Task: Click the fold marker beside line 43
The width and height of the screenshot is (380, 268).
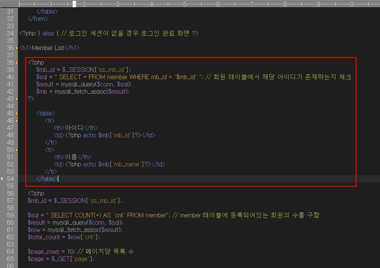Action: (x=16, y=99)
